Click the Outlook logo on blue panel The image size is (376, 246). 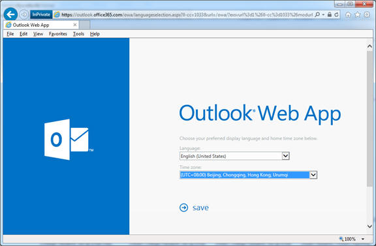tap(69, 140)
